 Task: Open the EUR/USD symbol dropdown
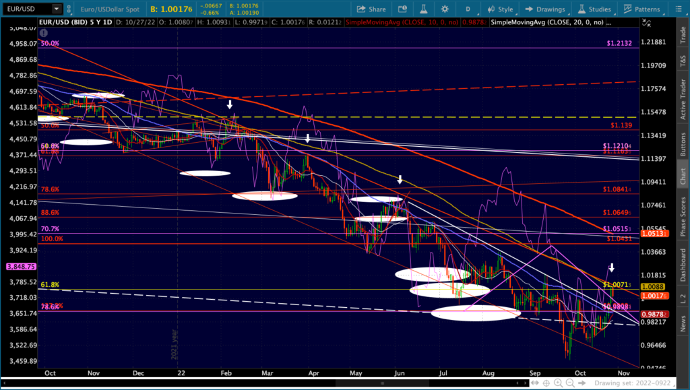(x=57, y=9)
